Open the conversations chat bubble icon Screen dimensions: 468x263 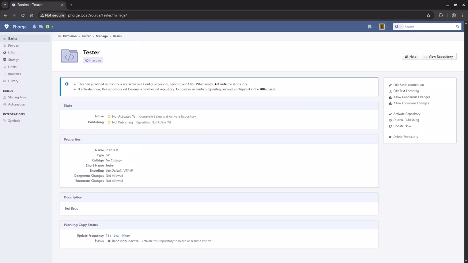(41, 27)
